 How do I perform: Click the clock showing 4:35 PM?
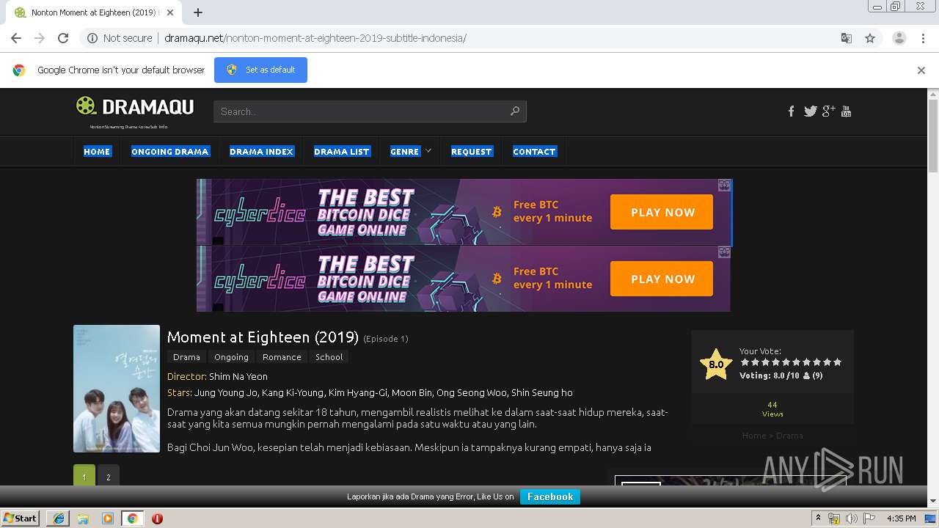tap(901, 518)
